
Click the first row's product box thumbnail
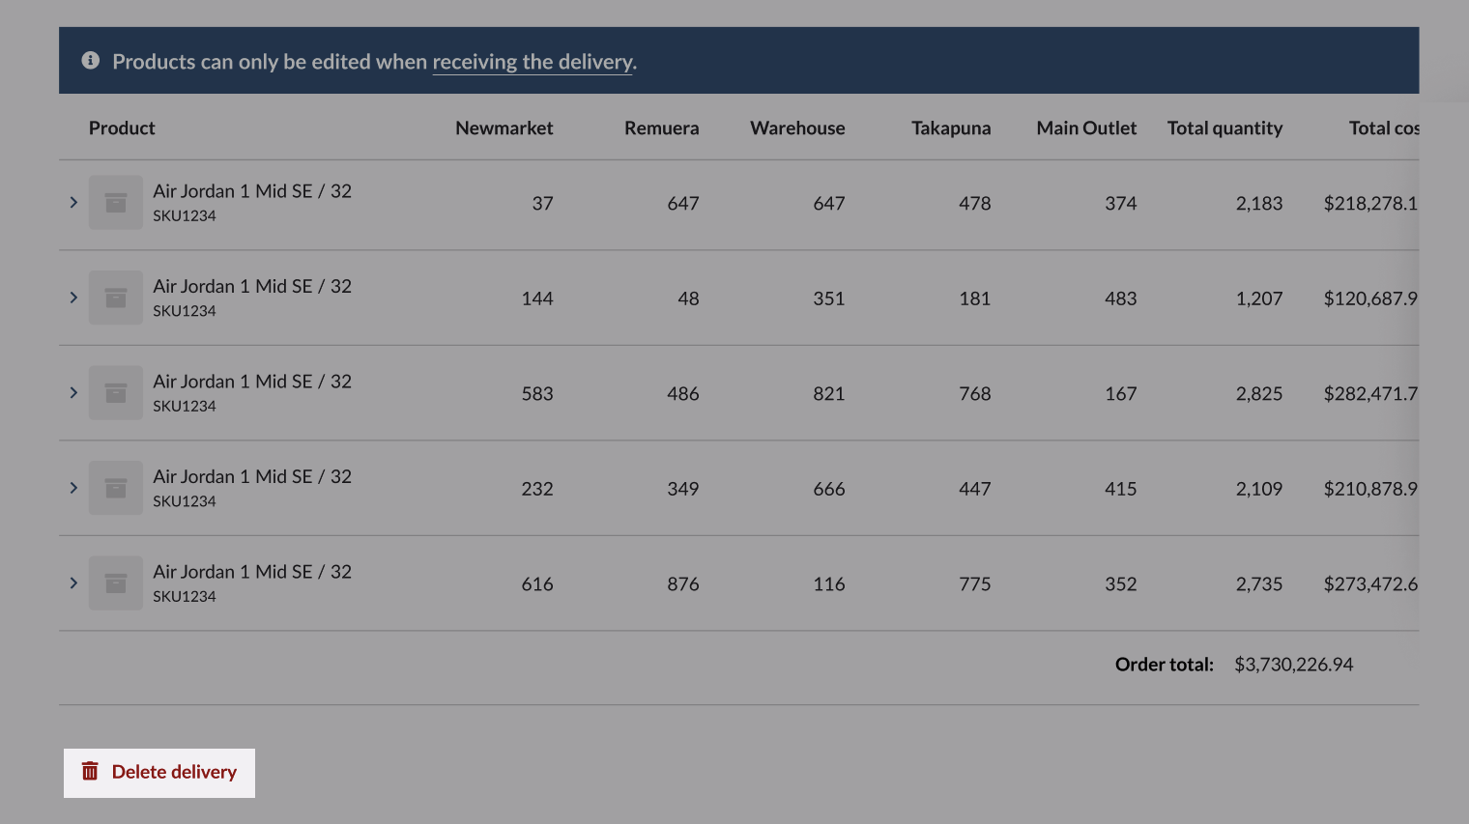[116, 203]
